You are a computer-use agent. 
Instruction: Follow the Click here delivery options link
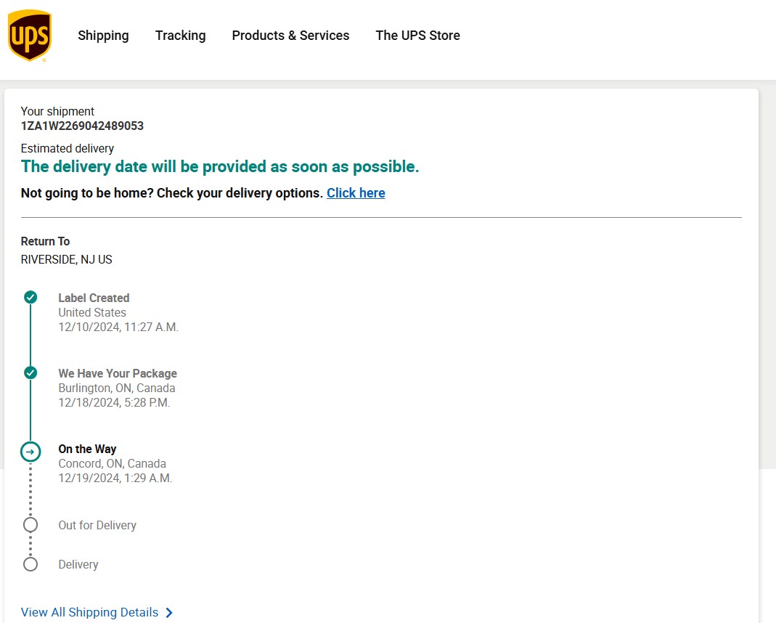(356, 193)
